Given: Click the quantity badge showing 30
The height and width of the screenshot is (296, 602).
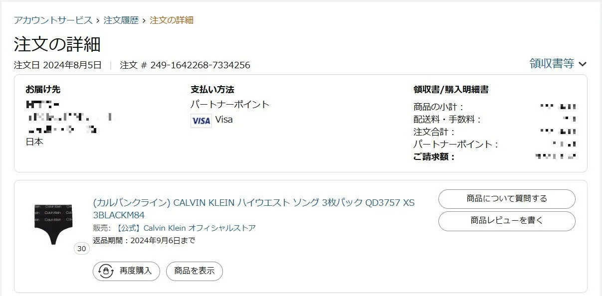Looking at the screenshot, I should tap(81, 249).
